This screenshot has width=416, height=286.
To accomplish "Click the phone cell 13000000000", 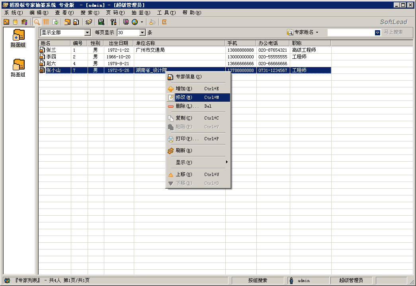I will tap(240, 57).
